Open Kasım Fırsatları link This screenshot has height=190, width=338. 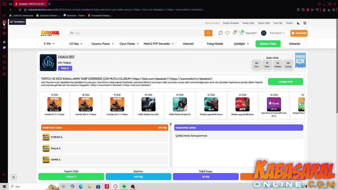pos(212,23)
